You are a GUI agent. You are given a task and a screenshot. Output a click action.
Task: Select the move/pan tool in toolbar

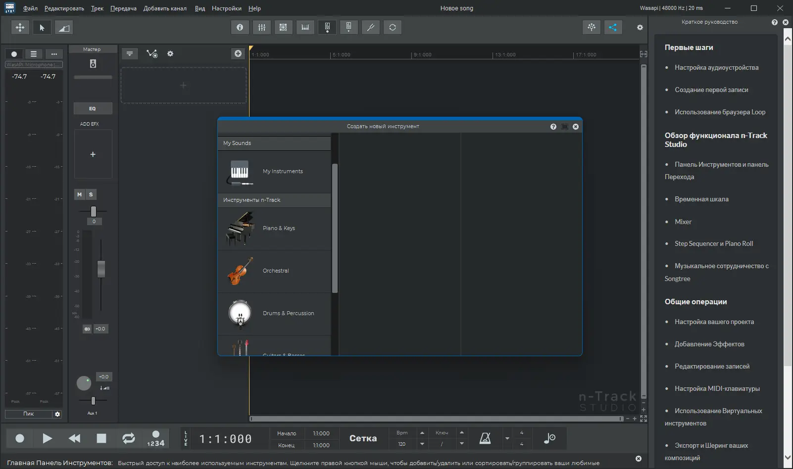pos(20,27)
